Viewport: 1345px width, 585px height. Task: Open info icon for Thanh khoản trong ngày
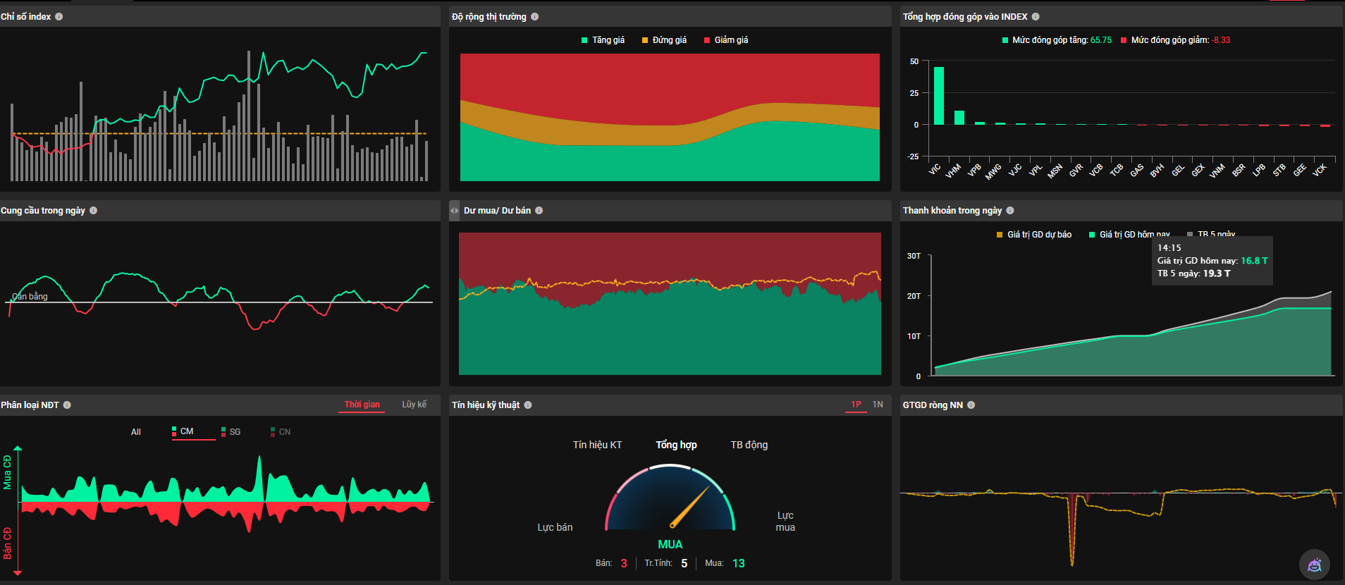[1009, 211]
